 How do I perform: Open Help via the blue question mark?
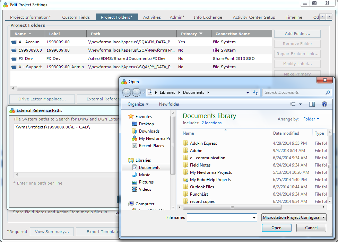tap(324, 104)
